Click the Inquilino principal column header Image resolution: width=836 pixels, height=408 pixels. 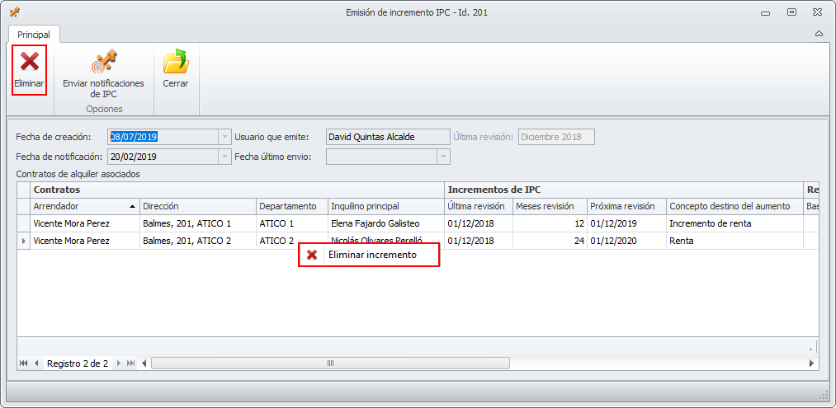pyautogui.click(x=386, y=206)
